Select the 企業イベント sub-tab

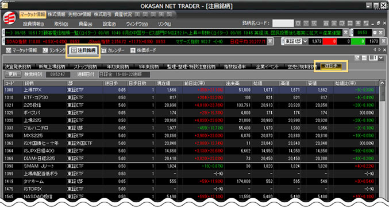pyautogui.click(x=267, y=66)
